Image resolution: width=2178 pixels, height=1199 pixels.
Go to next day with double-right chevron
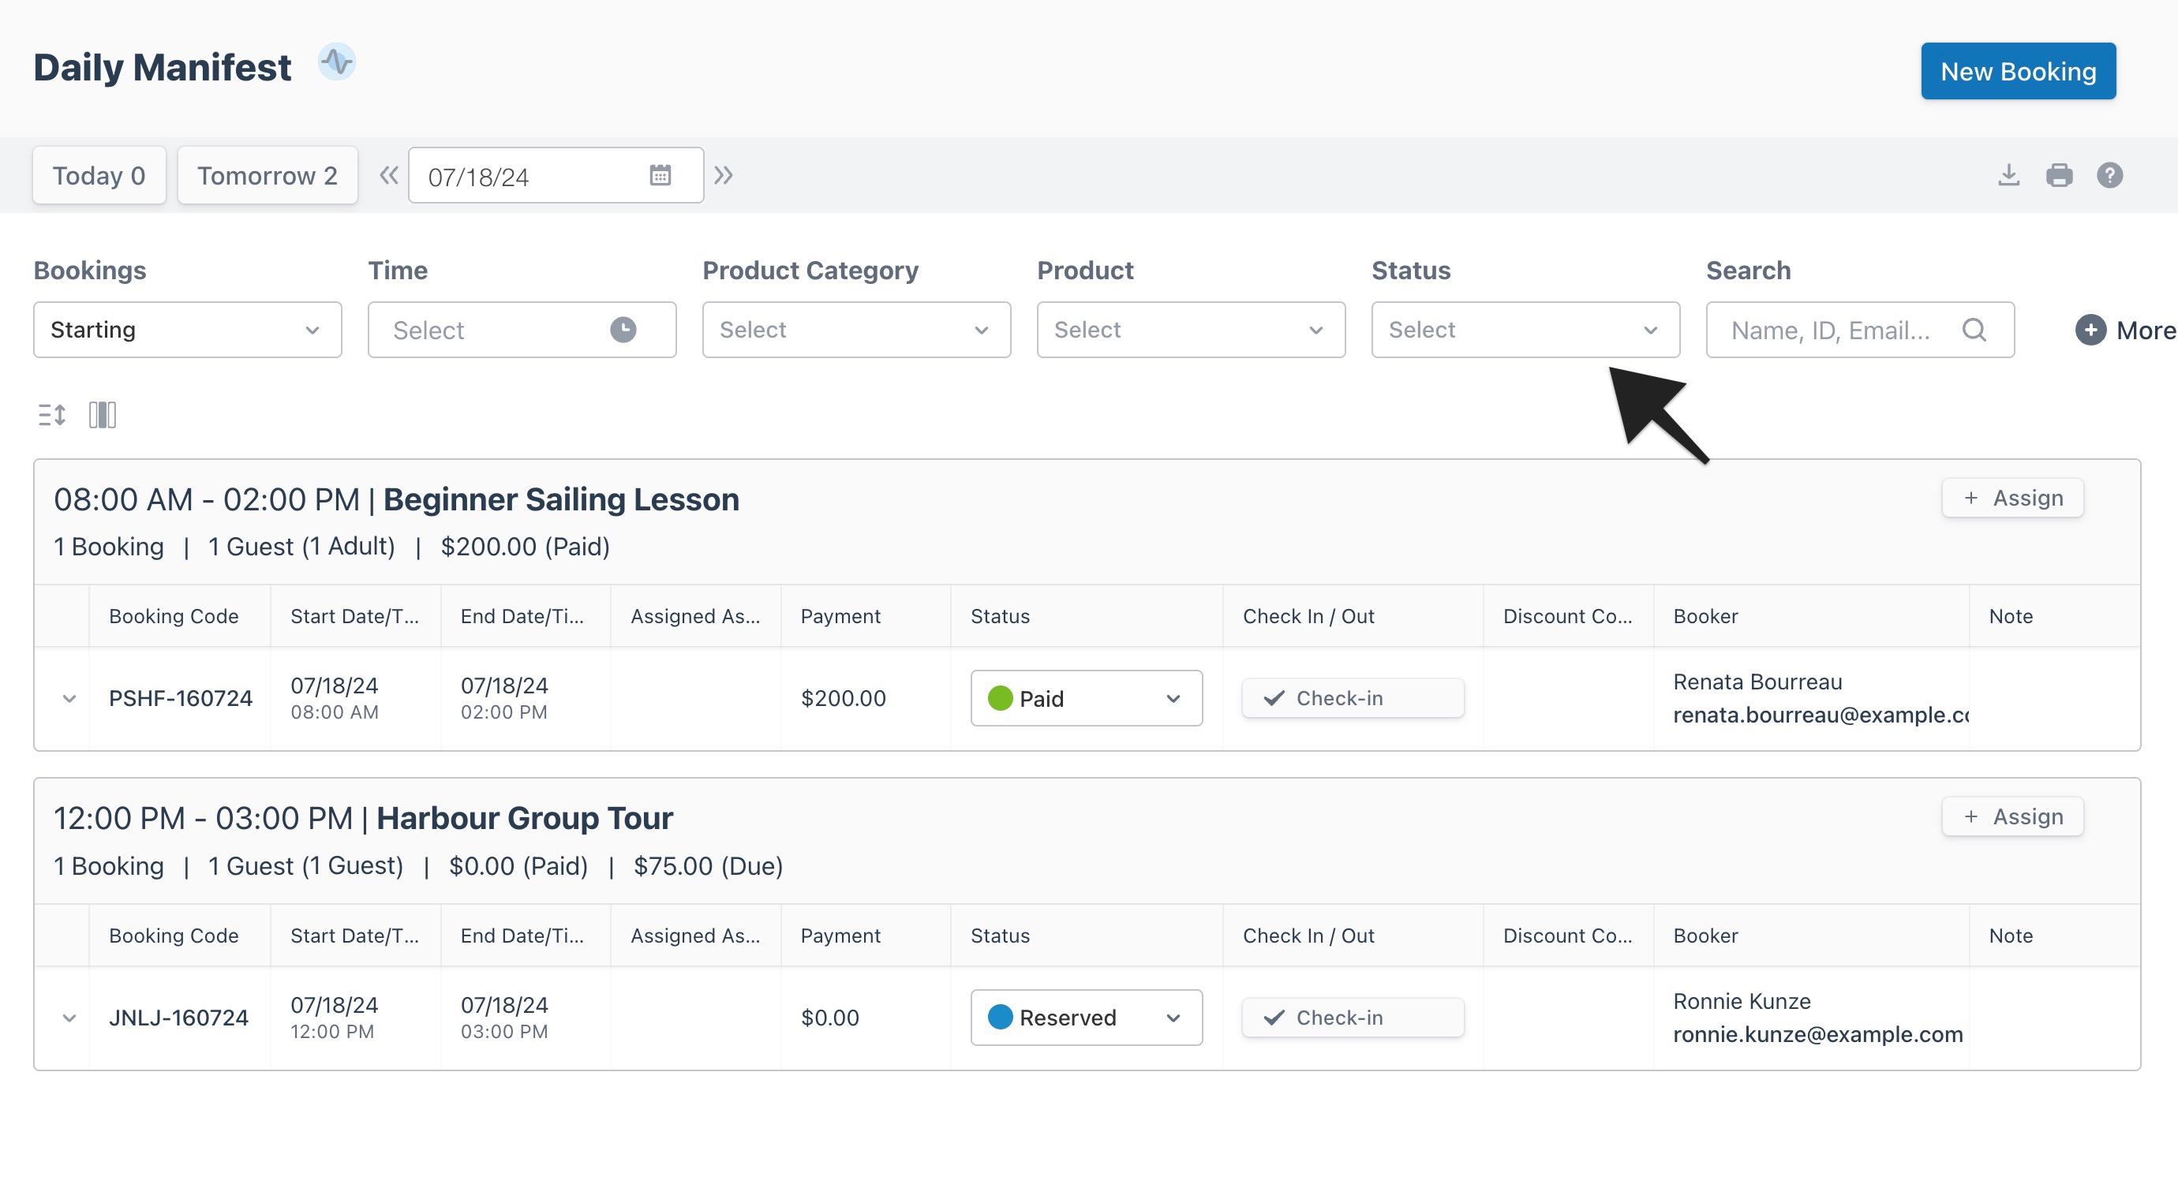pos(723,175)
